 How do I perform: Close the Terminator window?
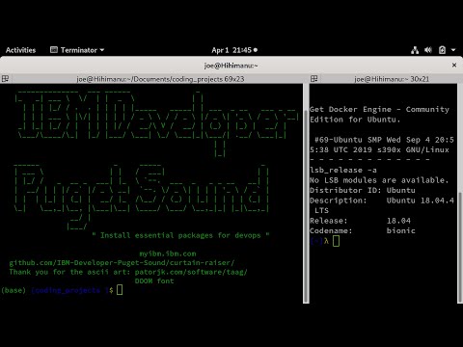click(454, 66)
